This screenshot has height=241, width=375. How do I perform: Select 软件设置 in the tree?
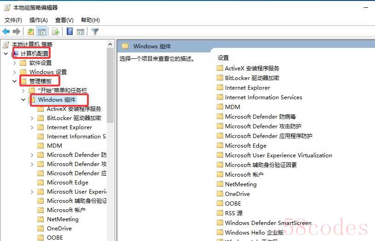coord(40,63)
